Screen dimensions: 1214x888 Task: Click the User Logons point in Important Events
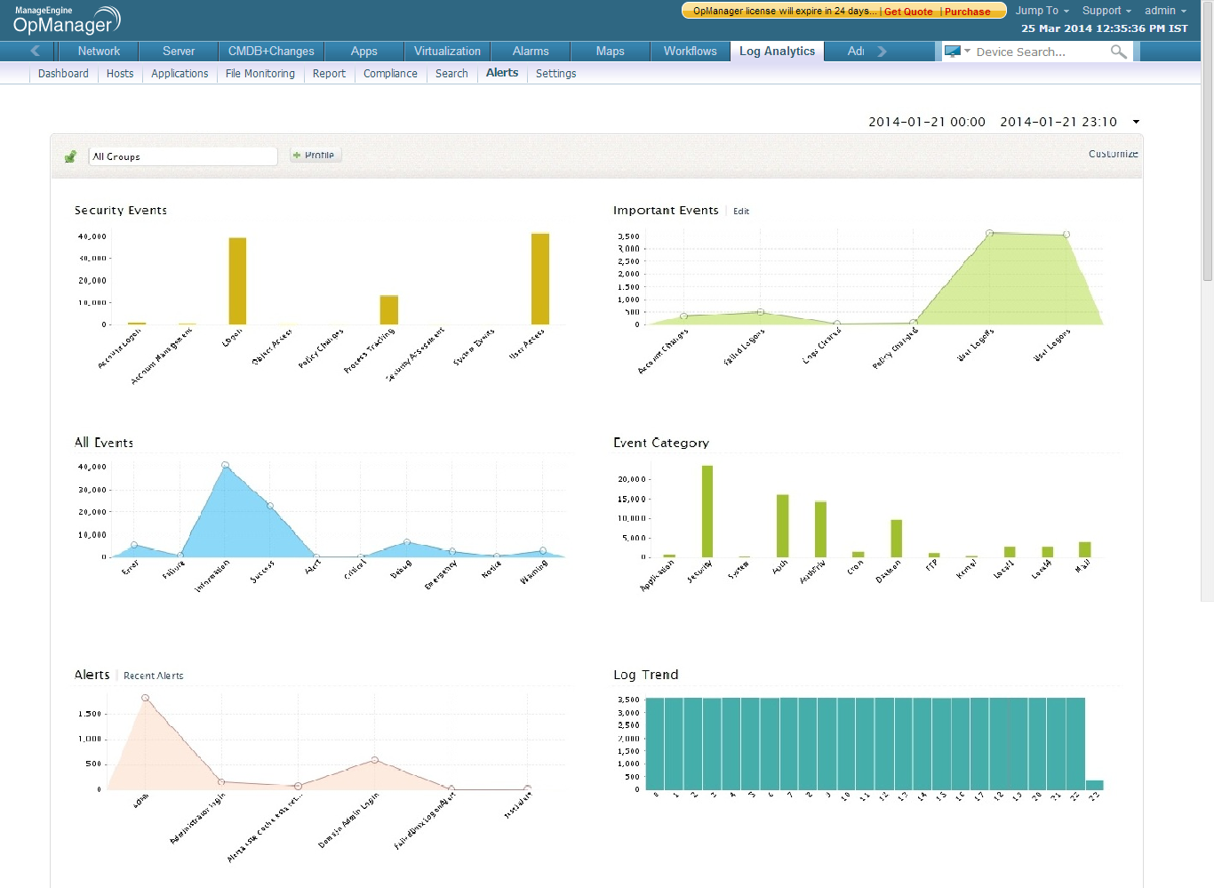(1066, 235)
